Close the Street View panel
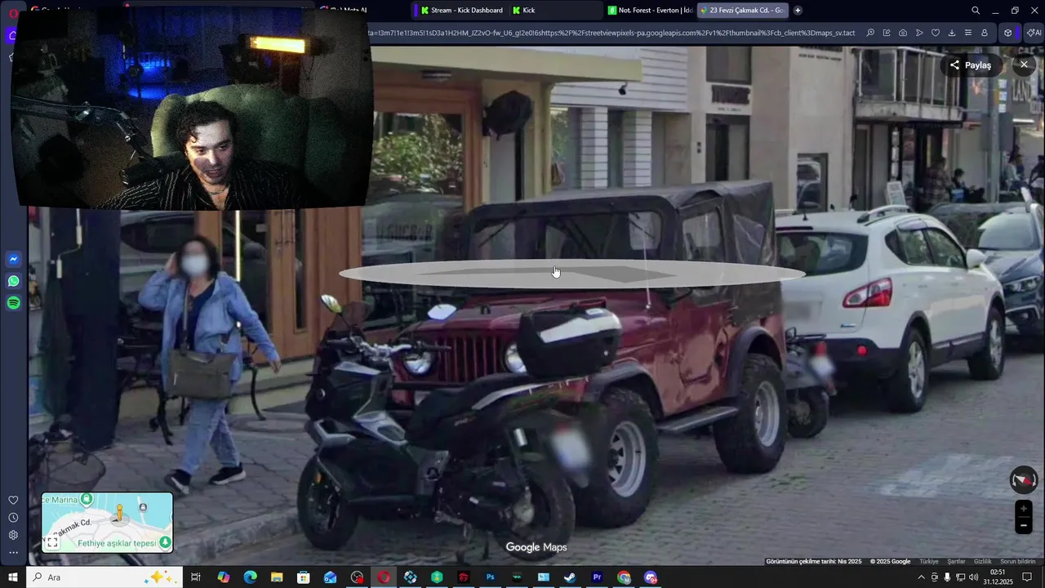Image resolution: width=1045 pixels, height=588 pixels. pyautogui.click(x=1024, y=65)
